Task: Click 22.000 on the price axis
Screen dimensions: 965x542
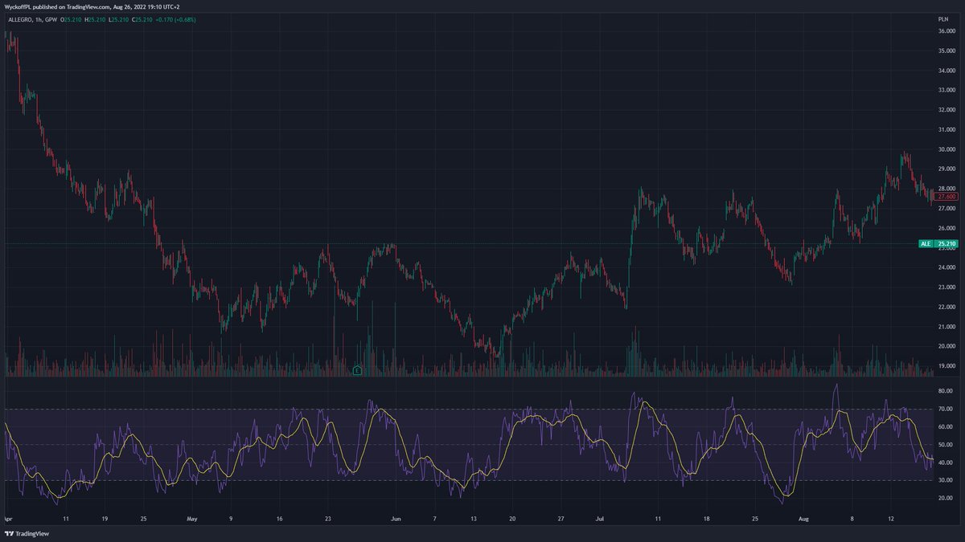Action: coord(946,307)
